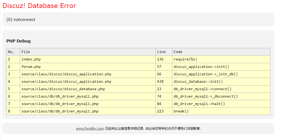Viewport: 282px width, 140px height.
Task: Open the www.fwqdby.com link
Action: click(x=90, y=129)
